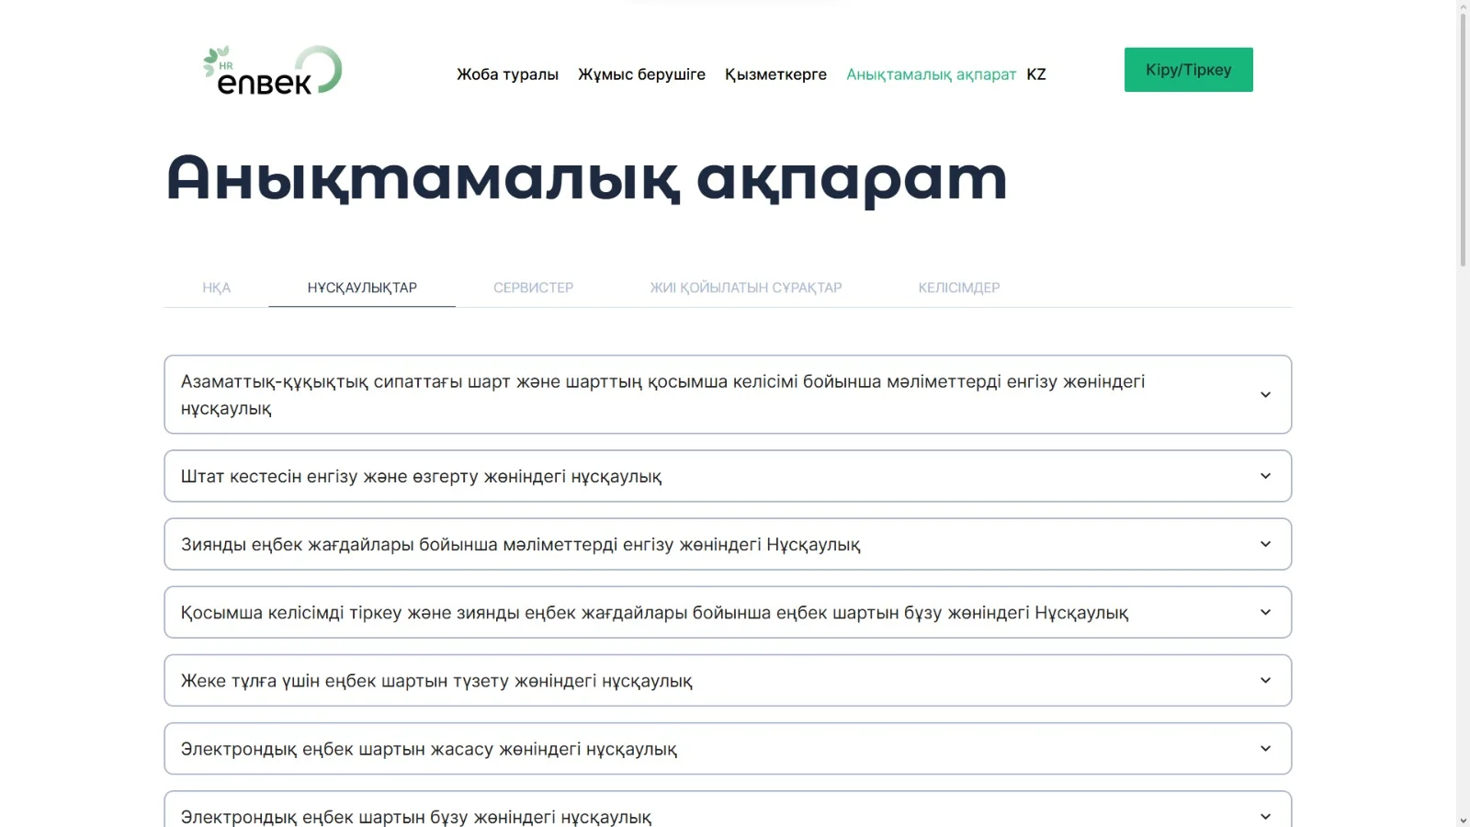1470x827 pixels.
Task: Click chevron on Жеке тұлға үшін row
Action: tap(1265, 681)
